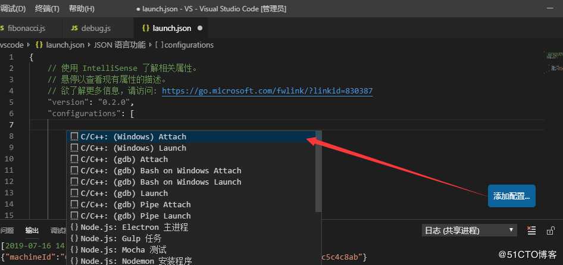The image size is (563, 265).
Task: Click the JSON 语言功能 breadcrumb
Action: tap(120, 45)
